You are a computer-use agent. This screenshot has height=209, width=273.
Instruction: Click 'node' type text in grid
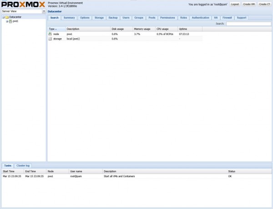click(x=56, y=34)
